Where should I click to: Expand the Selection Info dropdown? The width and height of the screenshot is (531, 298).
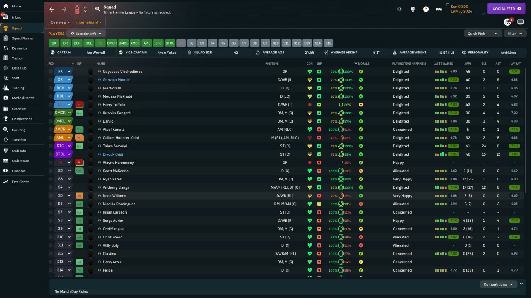[x=86, y=34]
